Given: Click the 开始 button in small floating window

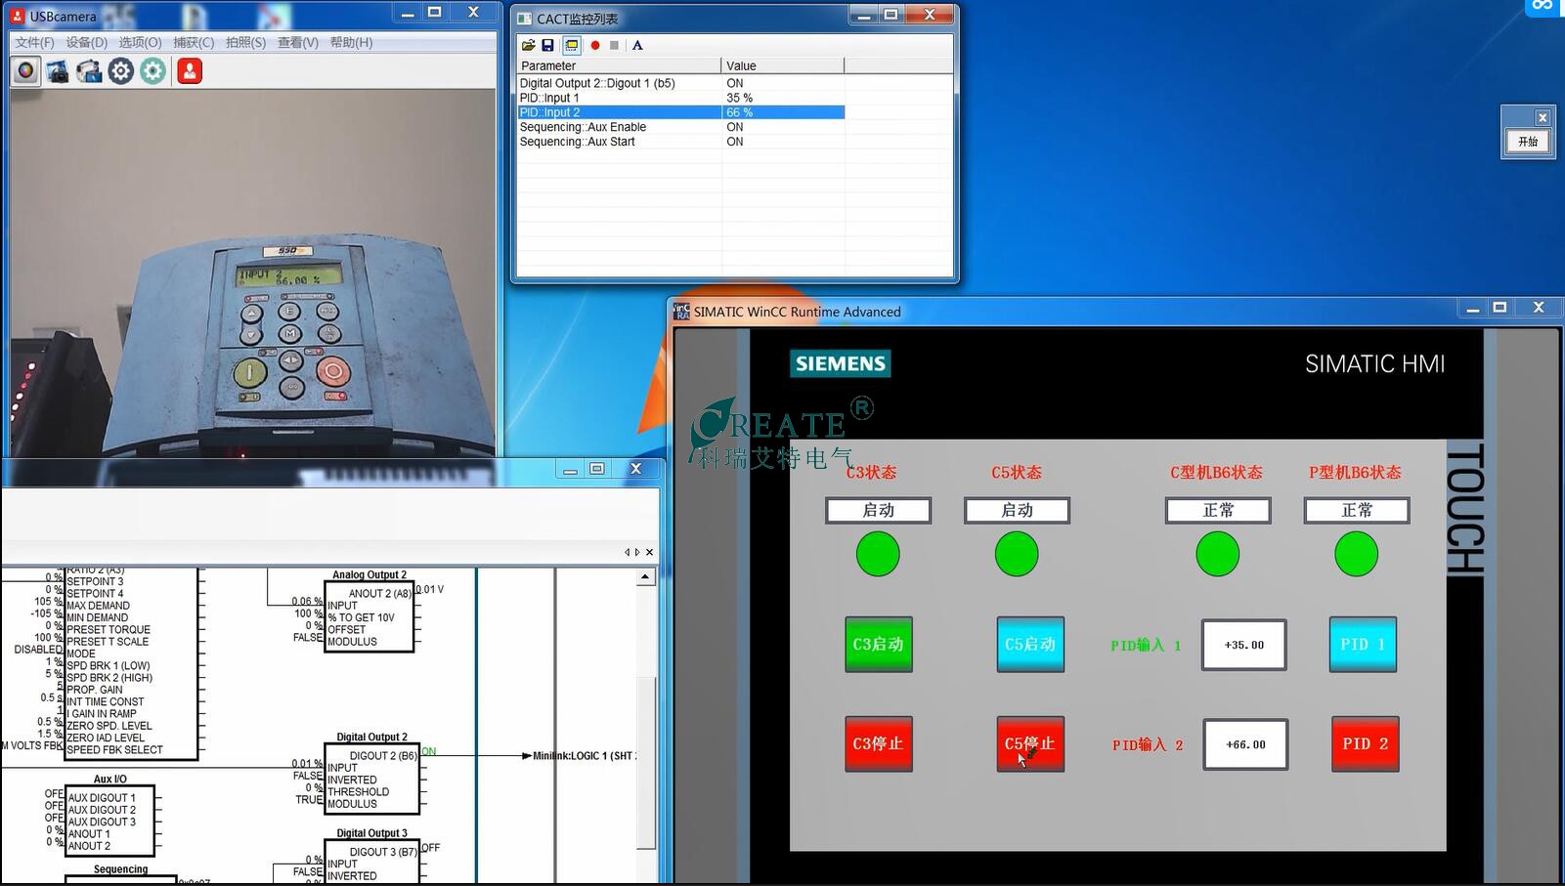Looking at the screenshot, I should pyautogui.click(x=1528, y=142).
